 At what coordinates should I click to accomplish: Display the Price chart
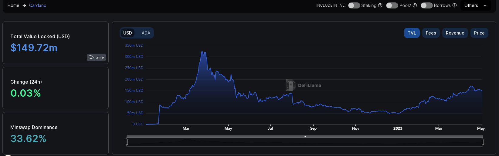point(479,33)
